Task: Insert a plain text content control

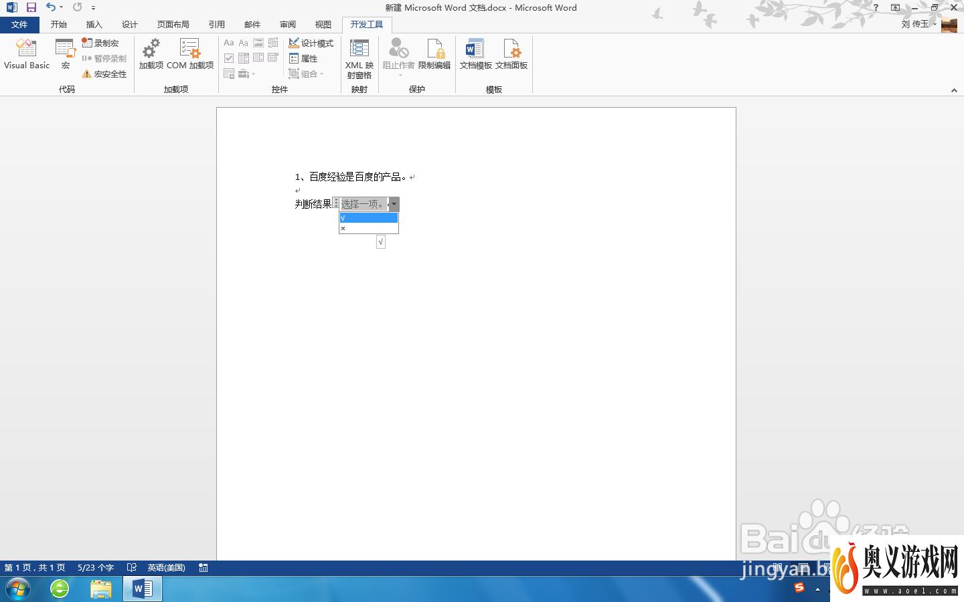Action: coord(244,43)
